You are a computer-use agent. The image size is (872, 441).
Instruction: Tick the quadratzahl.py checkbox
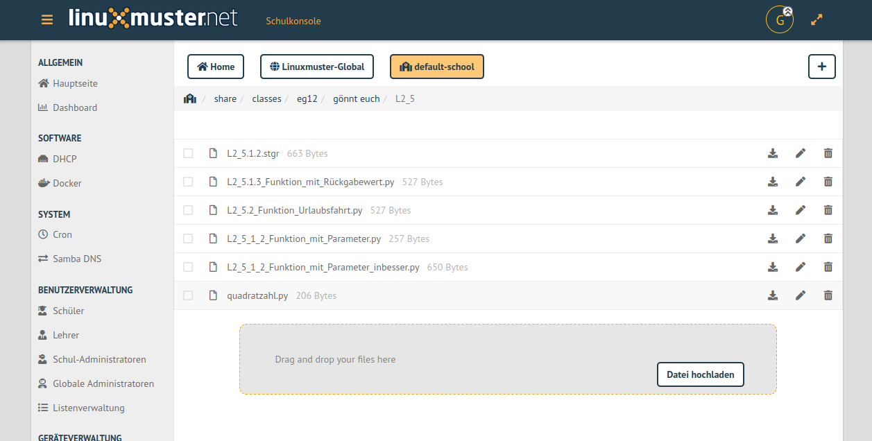click(x=188, y=295)
